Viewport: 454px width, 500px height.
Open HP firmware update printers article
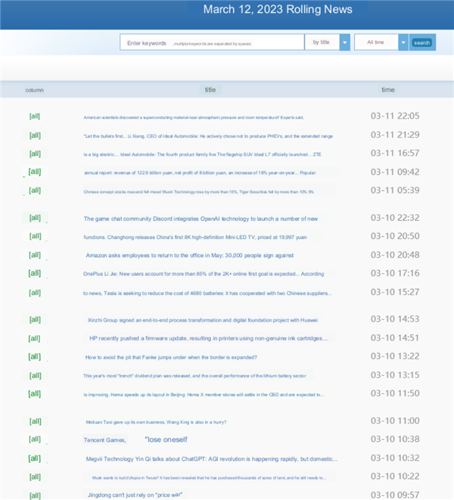pyautogui.click(x=209, y=338)
